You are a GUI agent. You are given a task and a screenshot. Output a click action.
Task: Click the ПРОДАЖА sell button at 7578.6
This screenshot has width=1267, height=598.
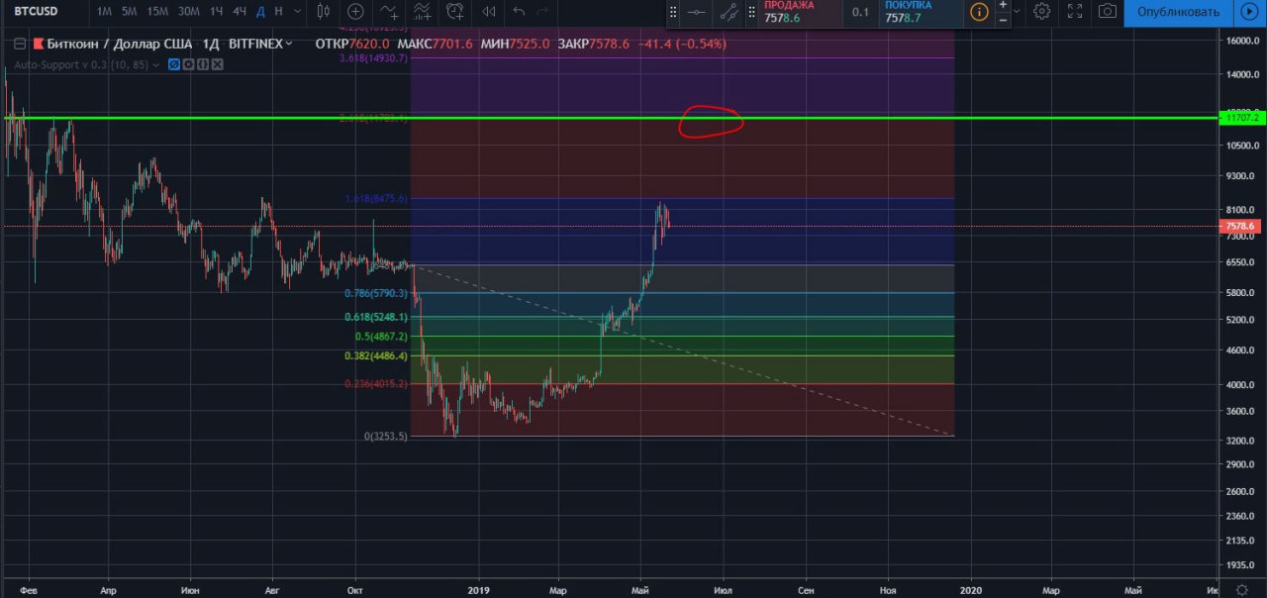(x=800, y=12)
